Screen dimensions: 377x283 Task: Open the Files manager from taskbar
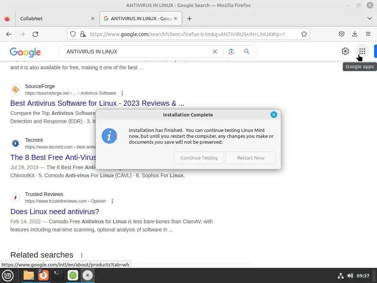(x=29, y=275)
